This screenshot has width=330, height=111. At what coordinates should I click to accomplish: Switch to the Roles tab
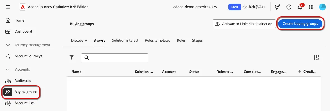coord(181,40)
